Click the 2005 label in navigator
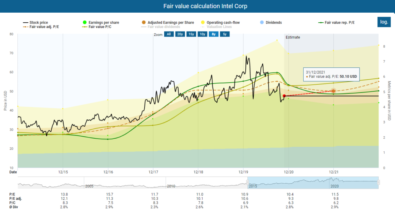The height and width of the screenshot is (211, 395). (89, 186)
